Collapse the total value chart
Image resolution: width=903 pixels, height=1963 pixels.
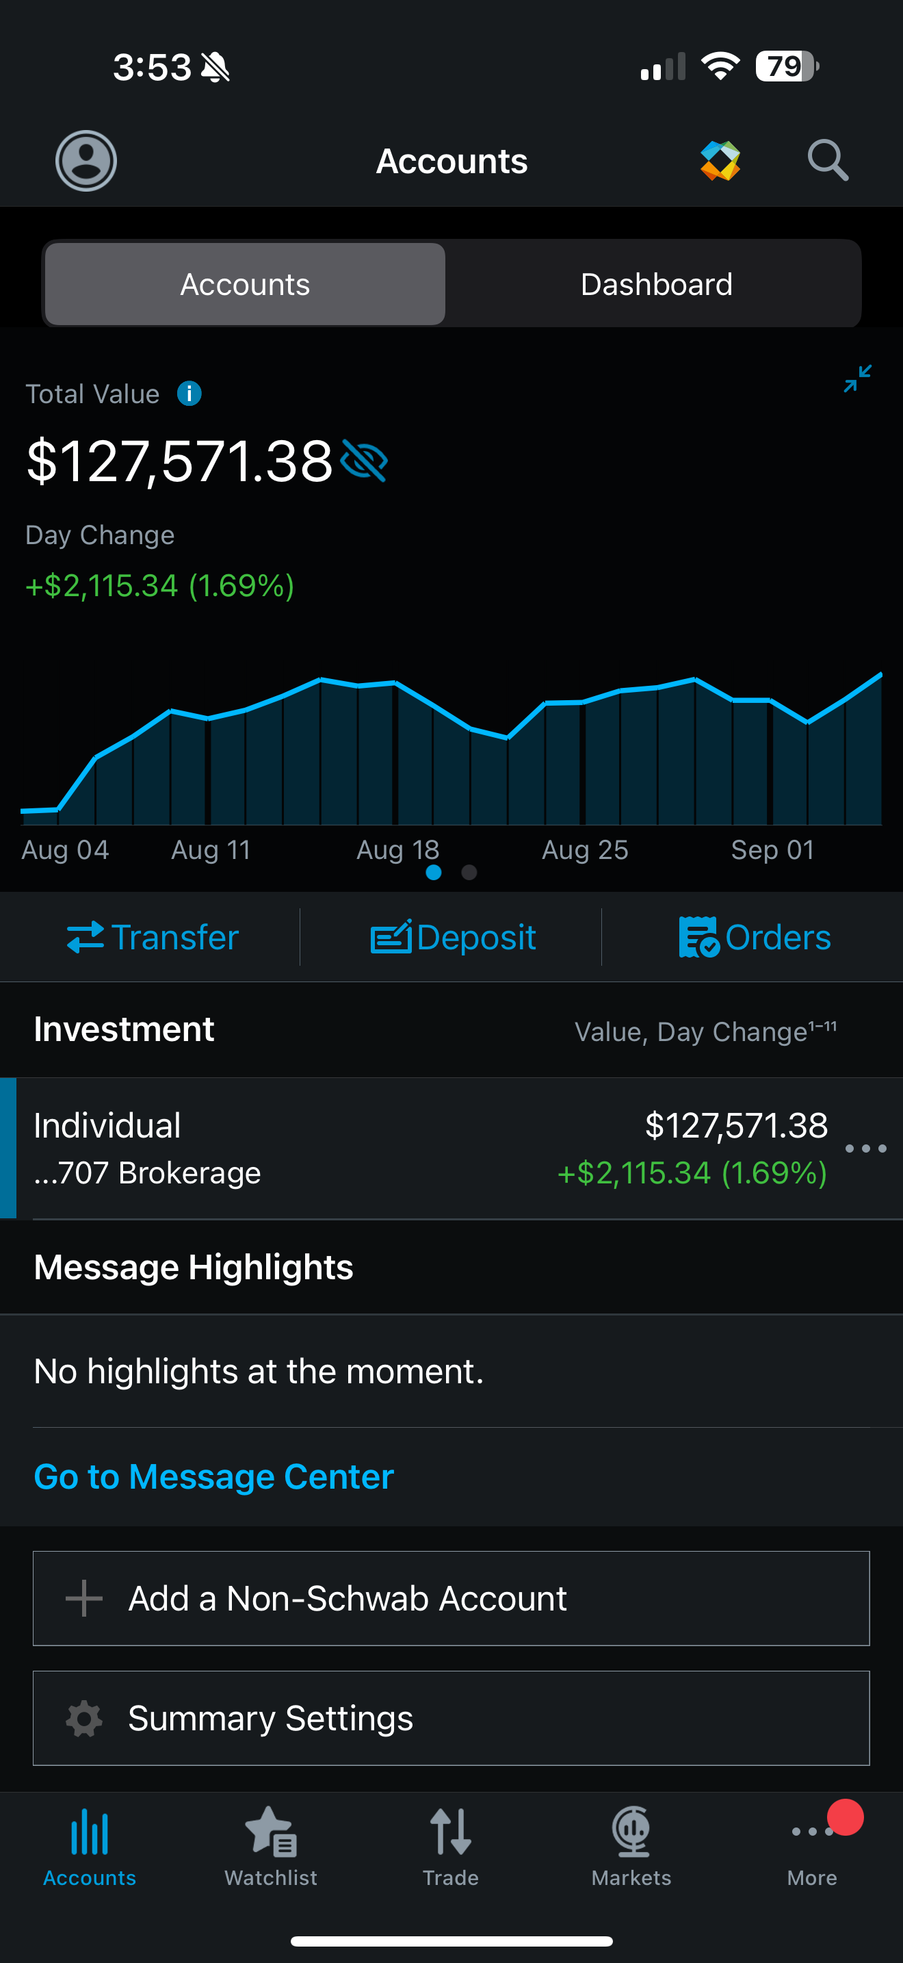pos(857,378)
